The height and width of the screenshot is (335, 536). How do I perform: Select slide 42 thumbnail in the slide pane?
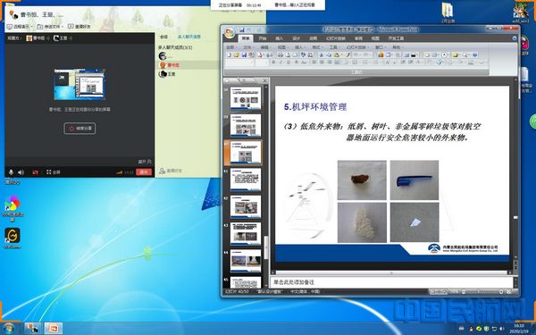(246, 207)
